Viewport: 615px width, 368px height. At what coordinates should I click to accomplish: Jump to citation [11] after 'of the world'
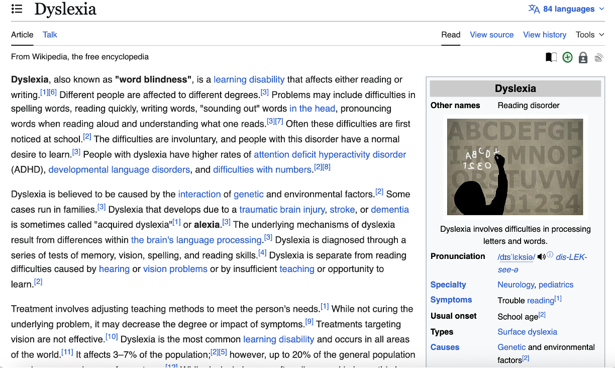coord(67,352)
